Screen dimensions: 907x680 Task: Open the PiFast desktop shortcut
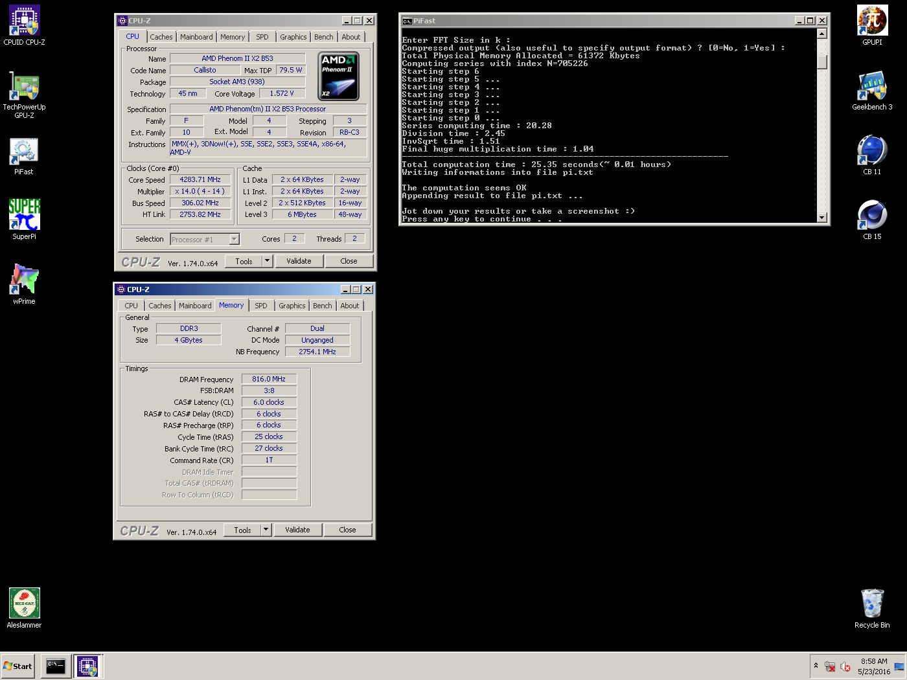coord(25,156)
